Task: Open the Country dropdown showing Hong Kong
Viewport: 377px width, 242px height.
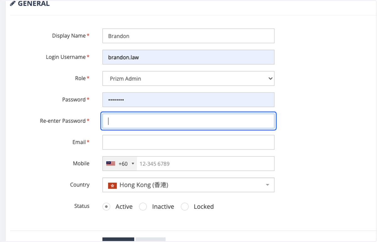Action: [x=188, y=185]
